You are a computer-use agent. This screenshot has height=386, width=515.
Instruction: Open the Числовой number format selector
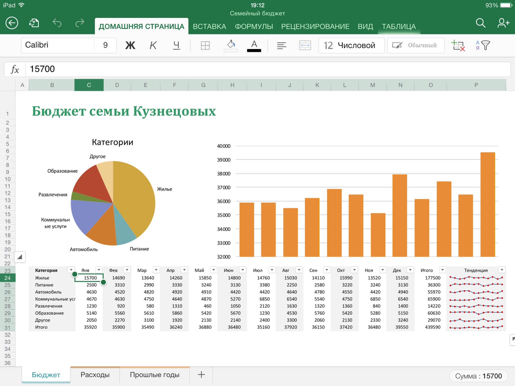351,45
